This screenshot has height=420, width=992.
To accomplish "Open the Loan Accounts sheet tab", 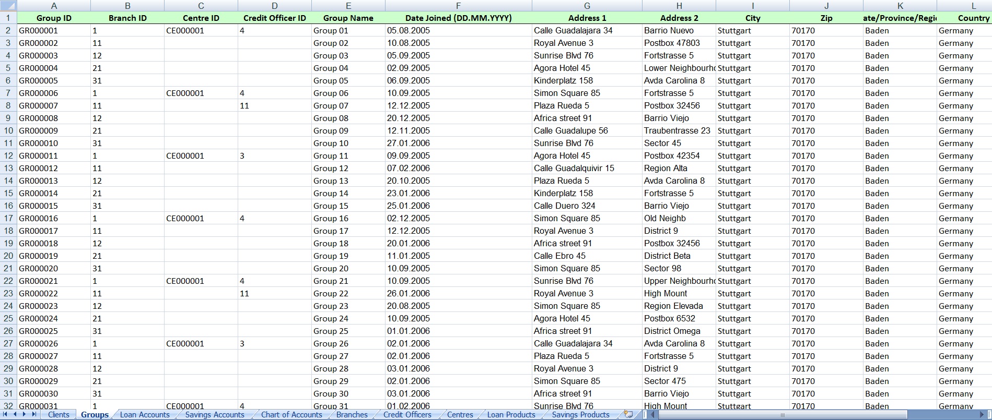I will (145, 415).
